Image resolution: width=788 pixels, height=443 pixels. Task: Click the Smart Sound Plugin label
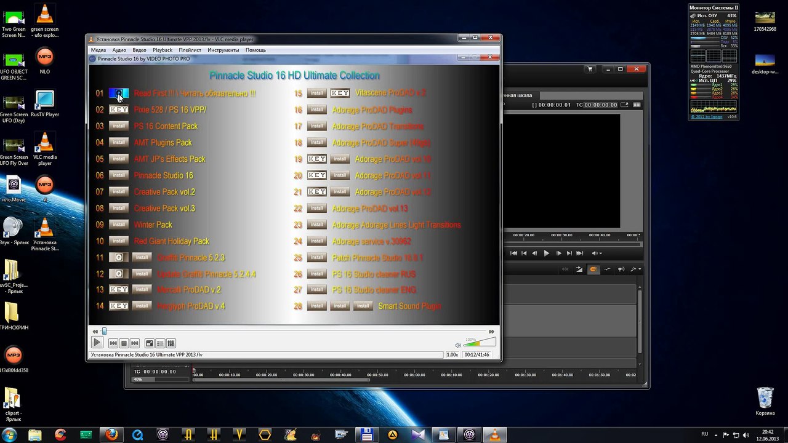pyautogui.click(x=409, y=306)
